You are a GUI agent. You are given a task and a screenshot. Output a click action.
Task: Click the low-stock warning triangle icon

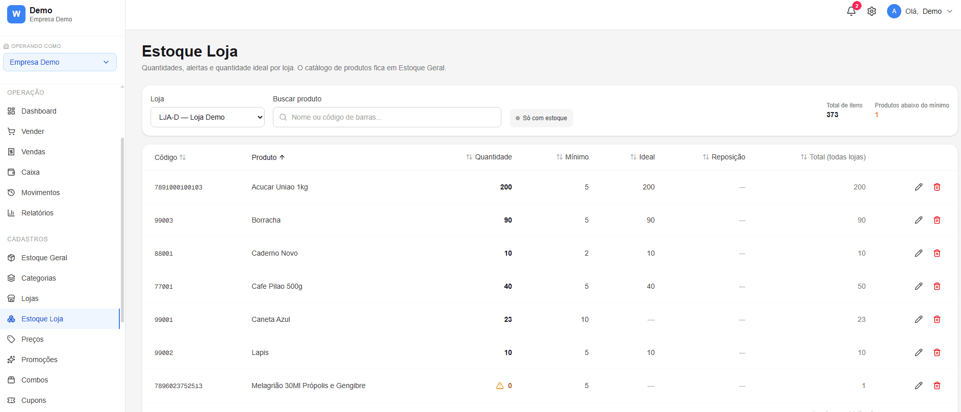tap(500, 386)
